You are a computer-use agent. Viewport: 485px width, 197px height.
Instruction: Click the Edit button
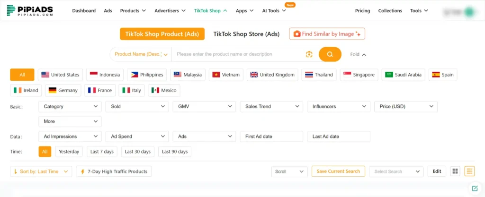click(x=437, y=171)
